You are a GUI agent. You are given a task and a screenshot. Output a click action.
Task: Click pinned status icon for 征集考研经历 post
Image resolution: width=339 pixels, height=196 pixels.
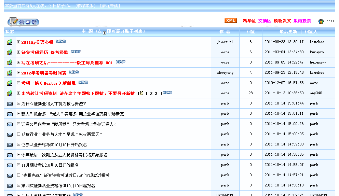pyautogui.click(x=10, y=52)
